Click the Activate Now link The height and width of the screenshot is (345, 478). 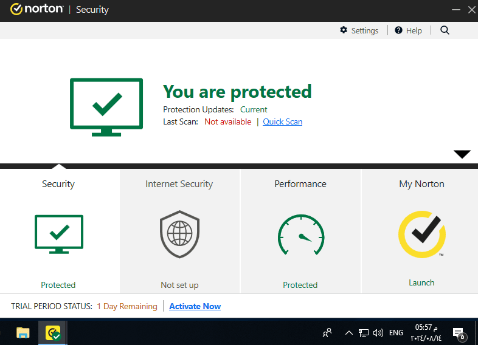(195, 306)
